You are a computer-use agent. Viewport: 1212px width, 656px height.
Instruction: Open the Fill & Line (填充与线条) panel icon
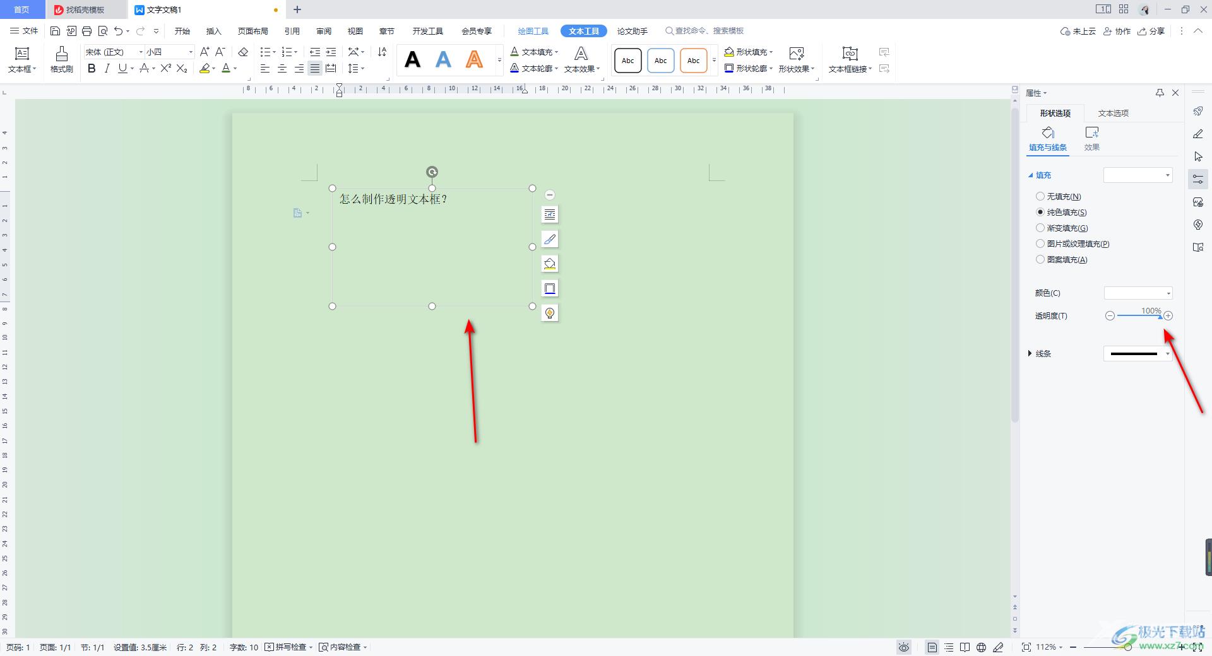[1048, 139]
